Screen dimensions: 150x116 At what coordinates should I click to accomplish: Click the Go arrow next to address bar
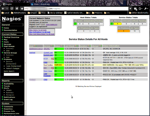130,9
